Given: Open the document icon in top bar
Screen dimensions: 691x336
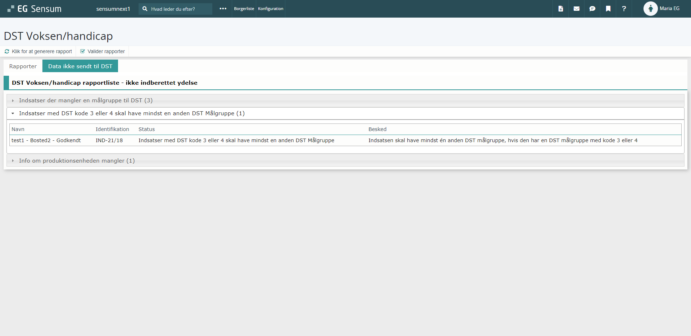Looking at the screenshot, I should click(x=560, y=9).
